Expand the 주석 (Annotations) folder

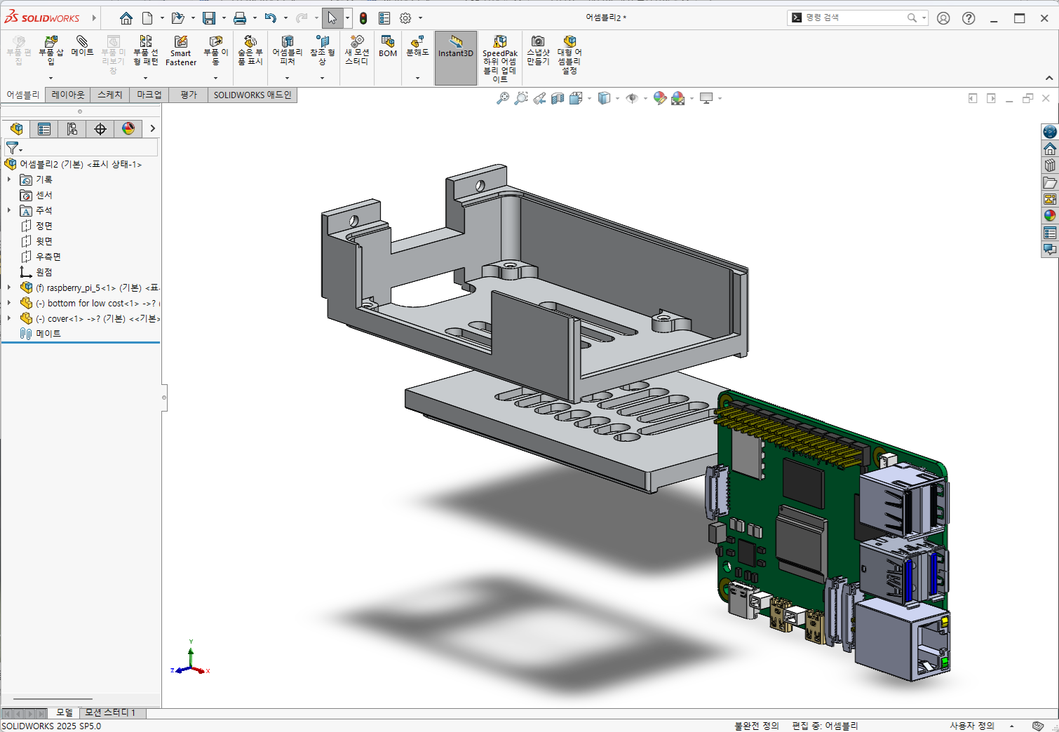pyautogui.click(x=9, y=210)
